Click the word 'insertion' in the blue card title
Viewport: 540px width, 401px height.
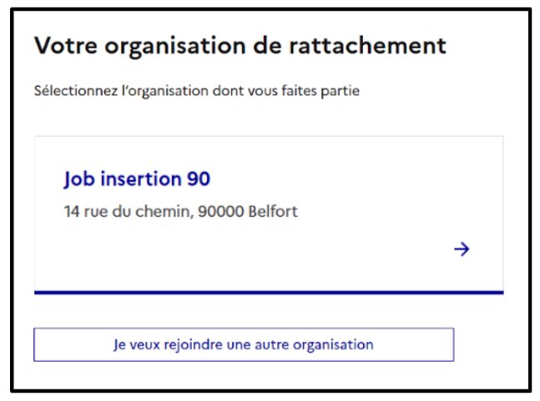pos(141,179)
